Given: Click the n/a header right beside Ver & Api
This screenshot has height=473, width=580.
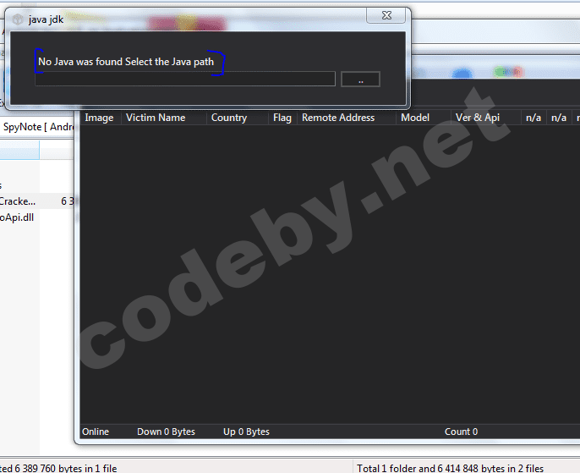Looking at the screenshot, I should [x=533, y=118].
